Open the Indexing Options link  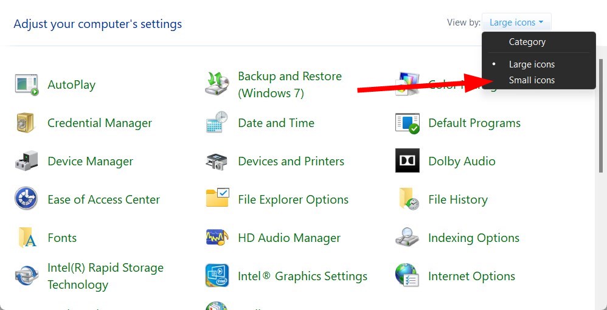(x=474, y=238)
